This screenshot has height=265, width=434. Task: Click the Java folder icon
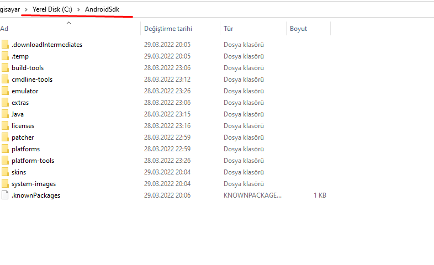(x=5, y=114)
